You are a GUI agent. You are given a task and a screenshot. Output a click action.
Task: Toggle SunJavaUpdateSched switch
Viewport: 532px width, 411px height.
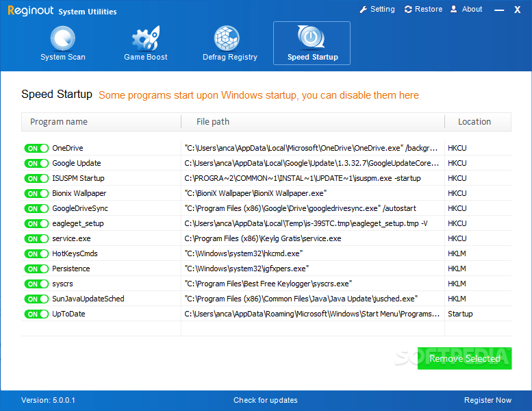[36, 299]
